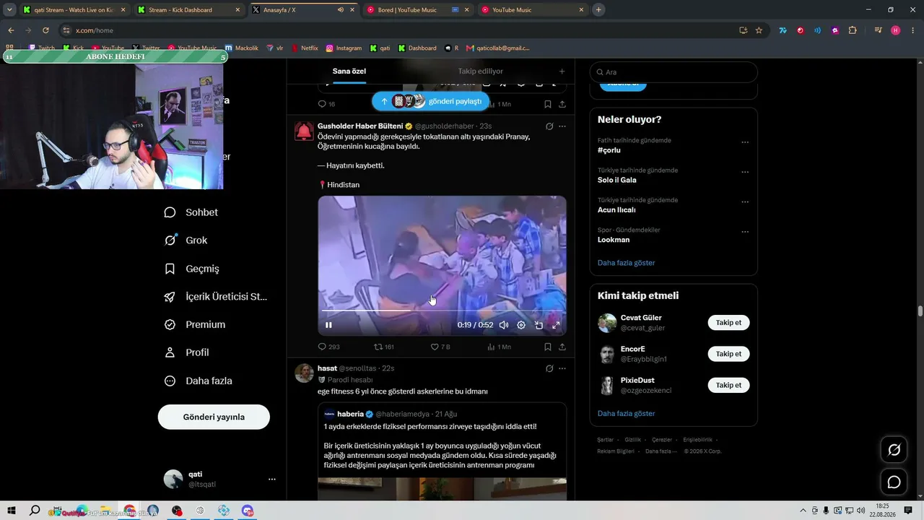The width and height of the screenshot is (924, 520).
Task: Share the upper post with 16 comments
Action: [x=562, y=104]
